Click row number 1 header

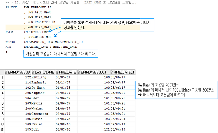click(x=2, y=77)
